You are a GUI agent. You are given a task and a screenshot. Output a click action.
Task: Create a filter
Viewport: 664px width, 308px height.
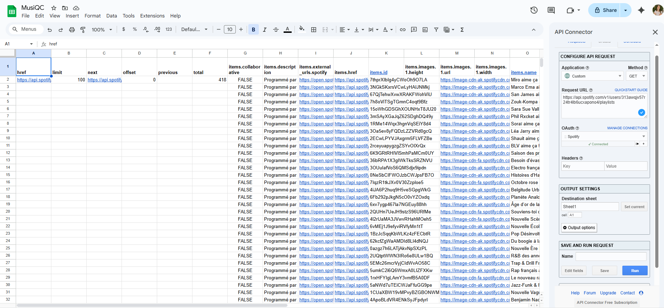coord(436,30)
